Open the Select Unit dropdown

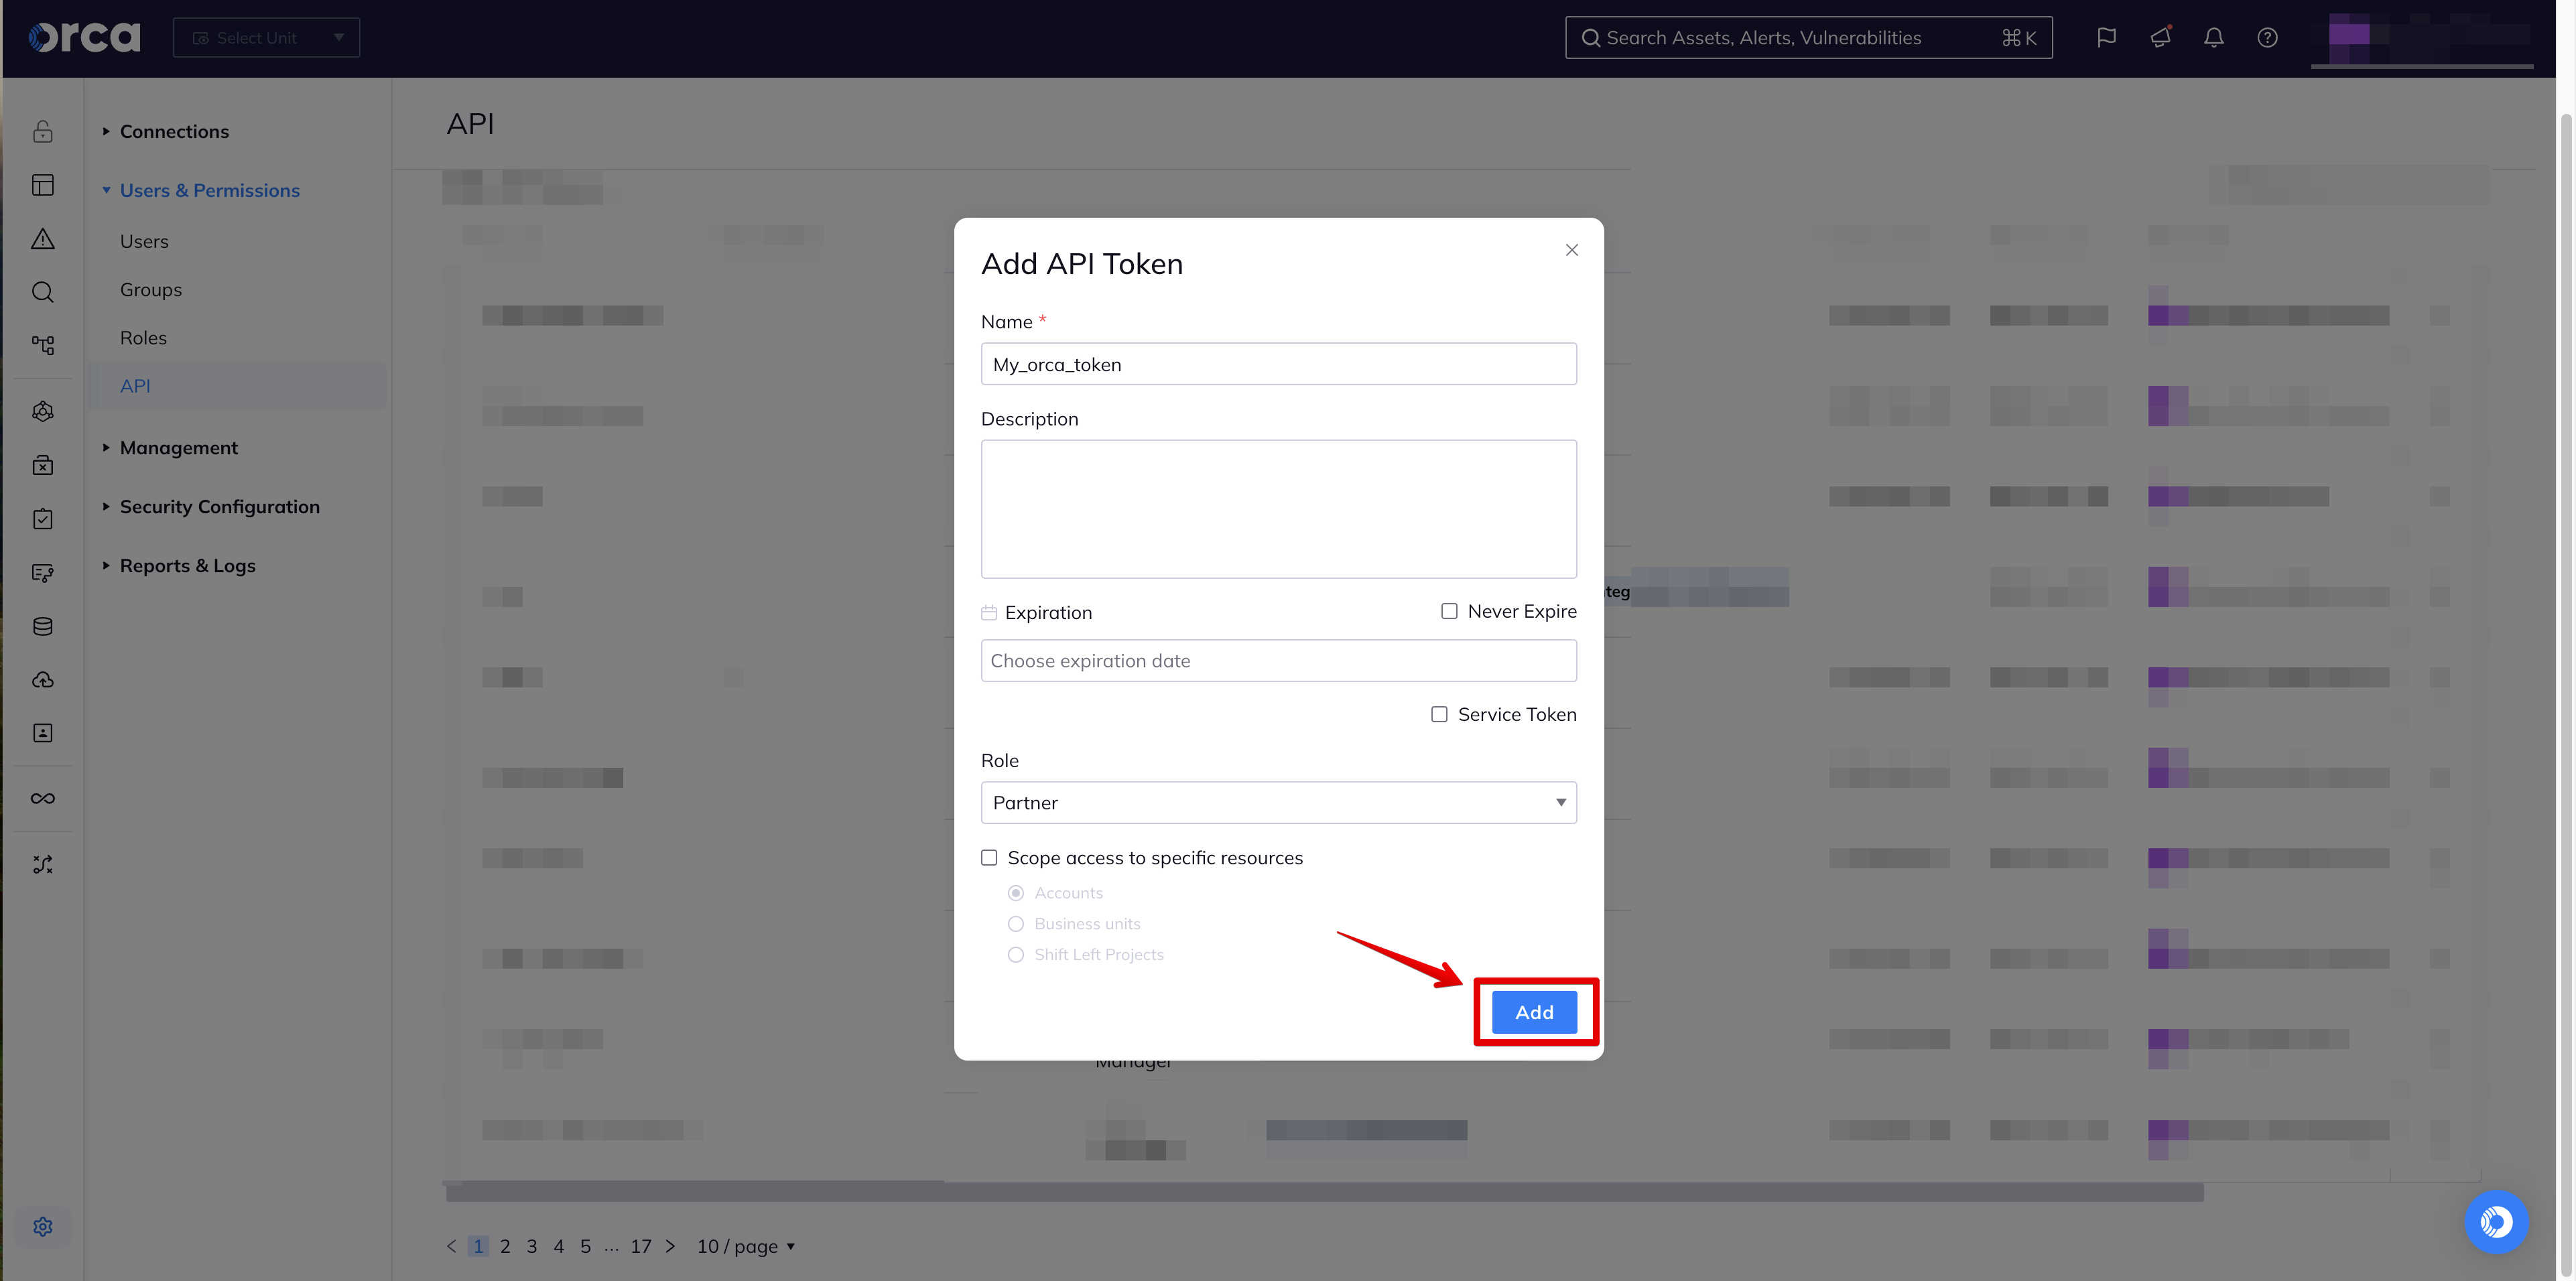pos(266,37)
